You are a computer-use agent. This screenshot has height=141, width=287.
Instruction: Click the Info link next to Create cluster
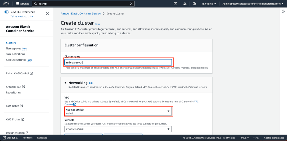pyautogui.click(x=98, y=24)
